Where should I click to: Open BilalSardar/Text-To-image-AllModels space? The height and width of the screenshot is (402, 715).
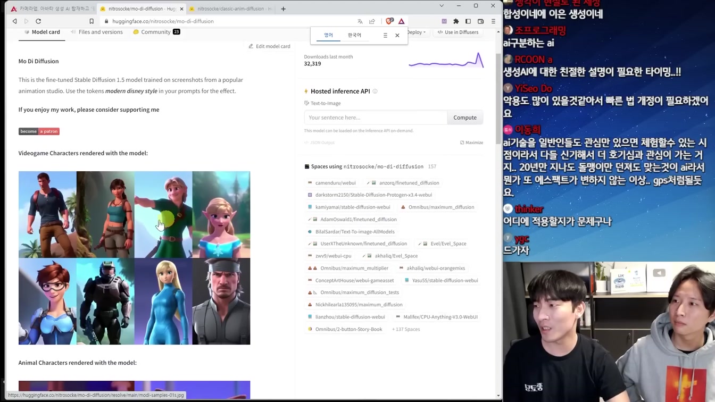pyautogui.click(x=351, y=232)
